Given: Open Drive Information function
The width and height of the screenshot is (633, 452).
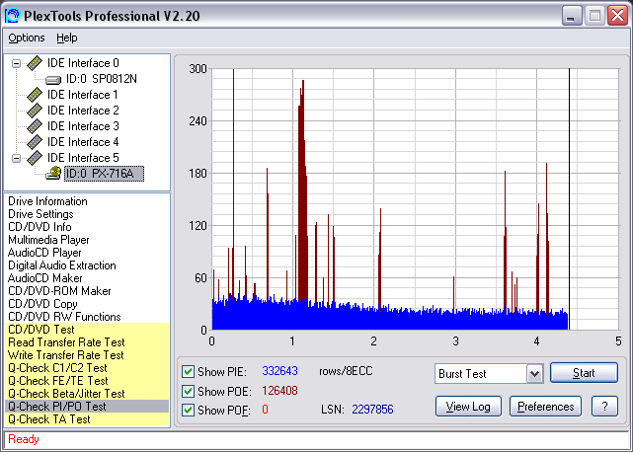Looking at the screenshot, I should coord(47,201).
